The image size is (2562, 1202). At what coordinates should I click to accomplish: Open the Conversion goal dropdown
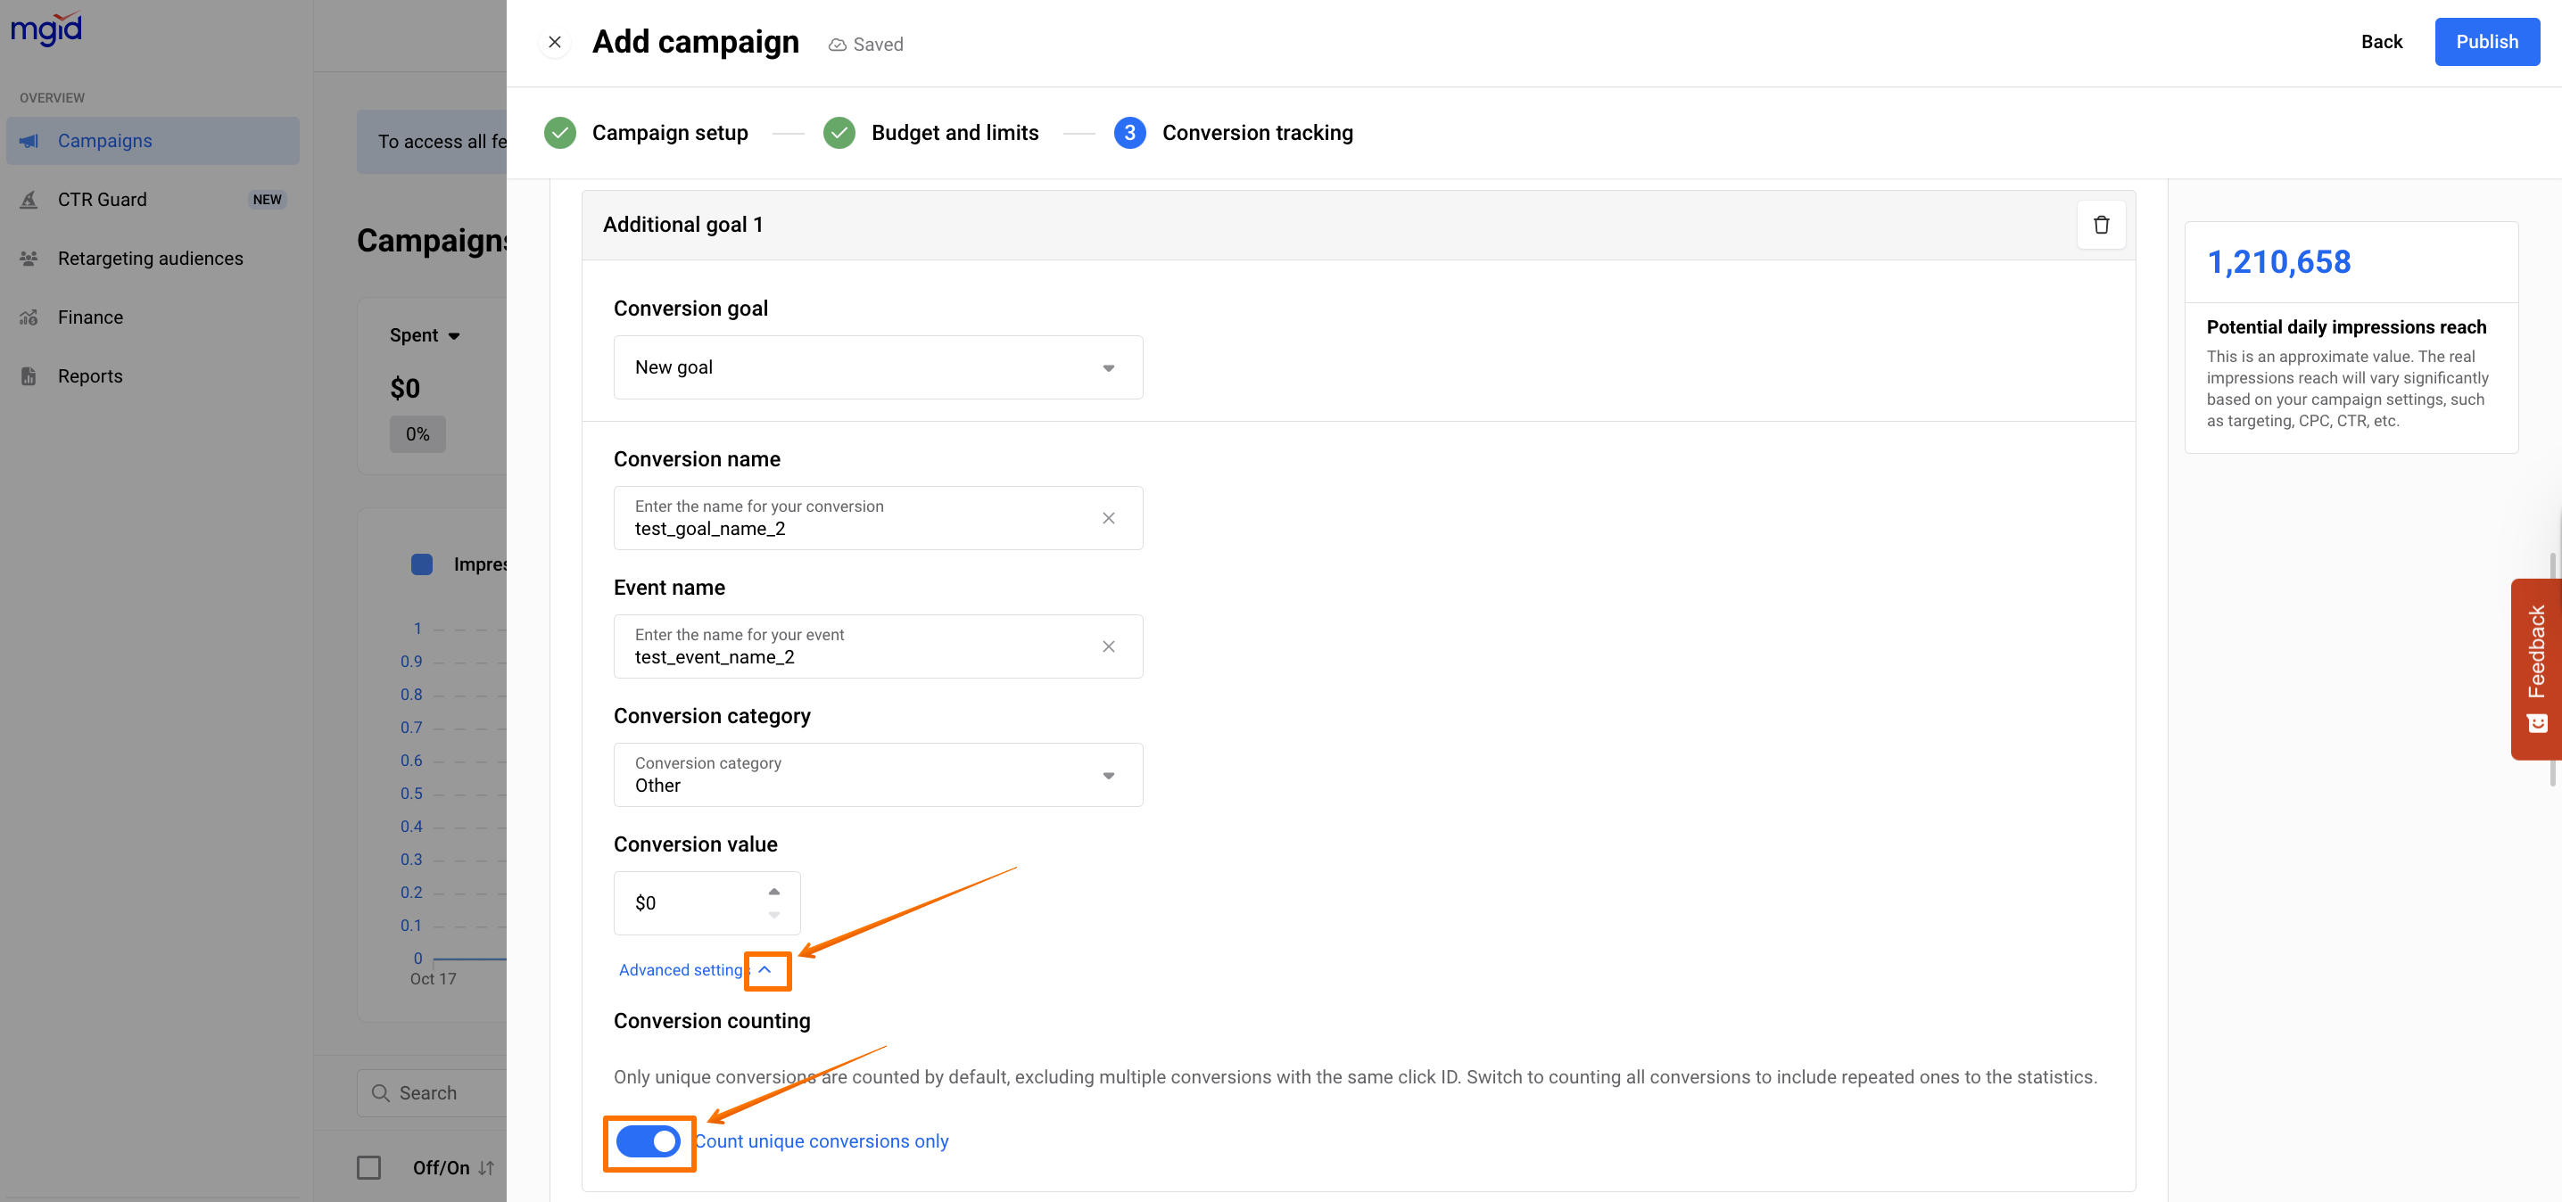click(877, 368)
